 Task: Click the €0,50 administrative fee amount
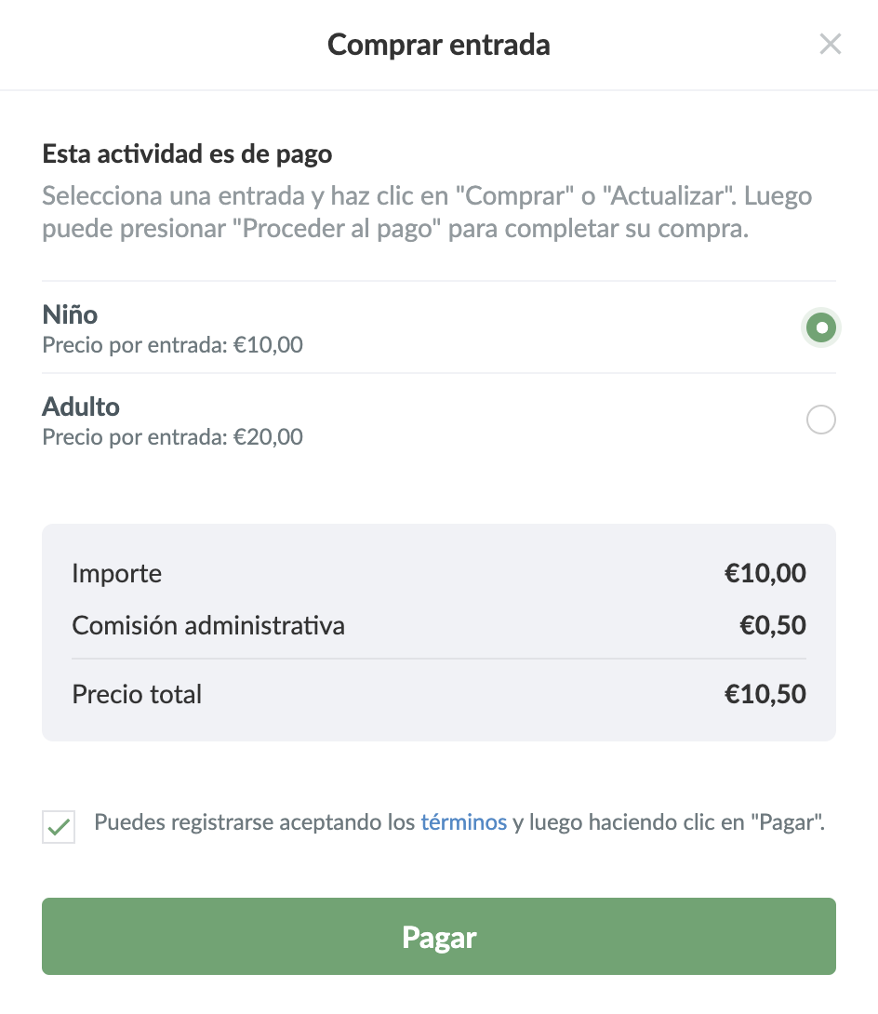pyautogui.click(x=772, y=625)
